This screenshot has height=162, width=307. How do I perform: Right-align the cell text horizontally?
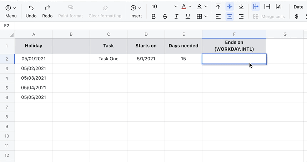241,16
